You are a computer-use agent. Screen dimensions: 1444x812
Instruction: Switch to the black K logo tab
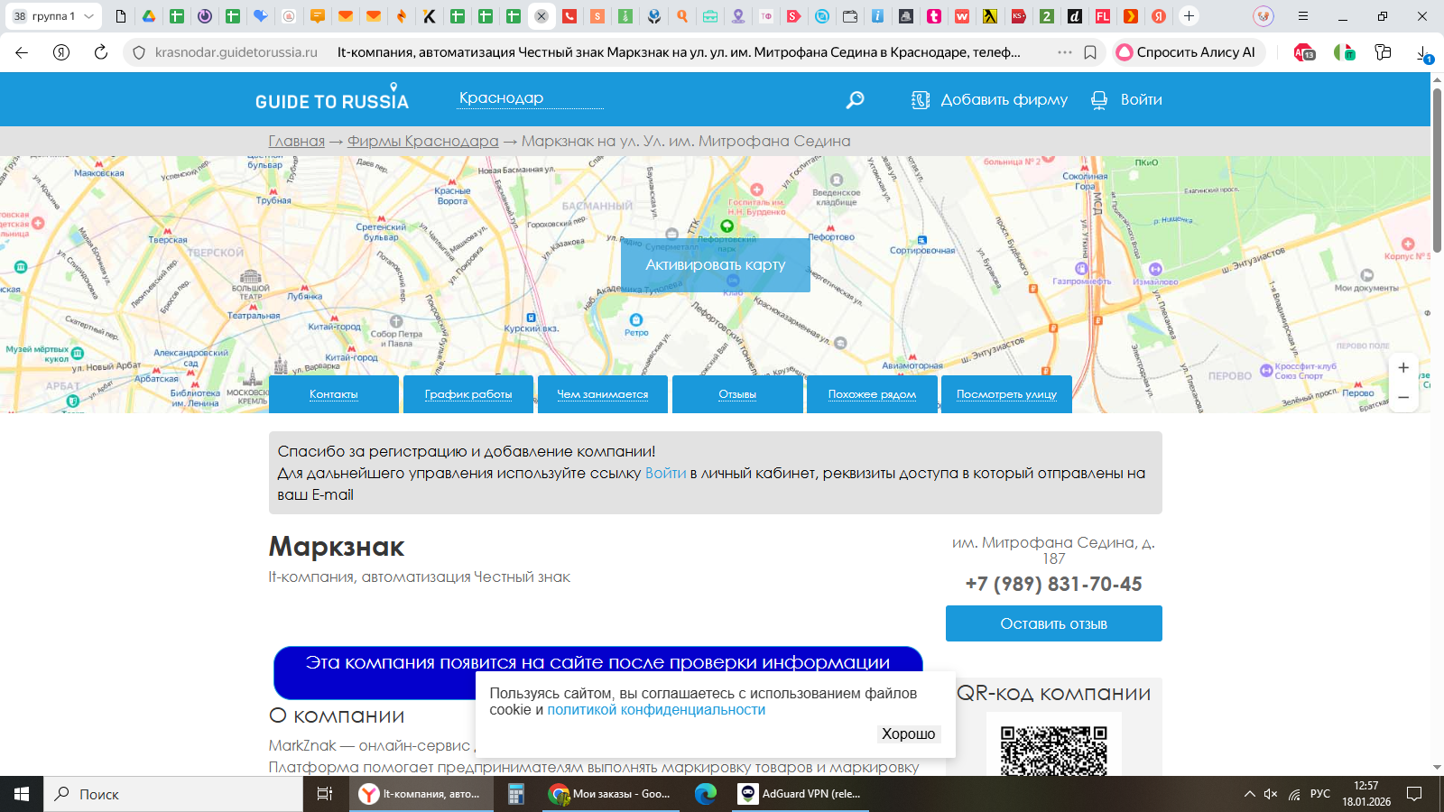click(x=430, y=16)
